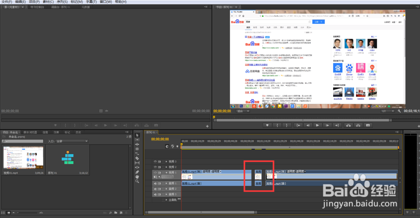Toggle visibility eye of 视频 1 track
Screen dimensions: 420x218
[155, 172]
